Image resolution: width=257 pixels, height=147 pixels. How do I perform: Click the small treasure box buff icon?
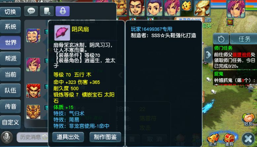click(230, 22)
